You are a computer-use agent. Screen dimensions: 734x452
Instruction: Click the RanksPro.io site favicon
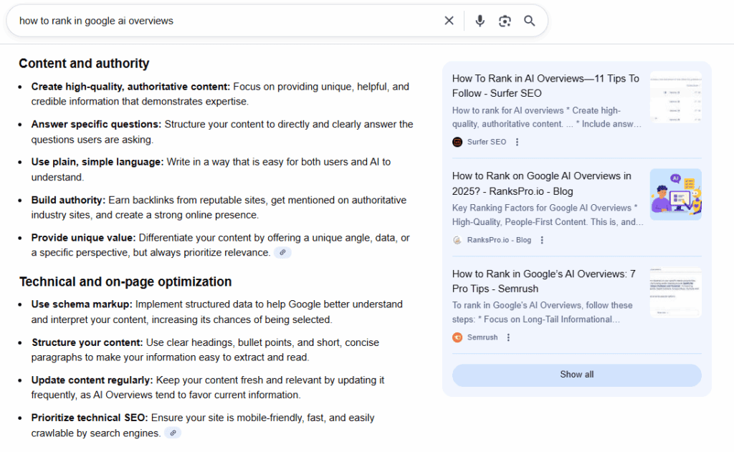[x=457, y=240]
